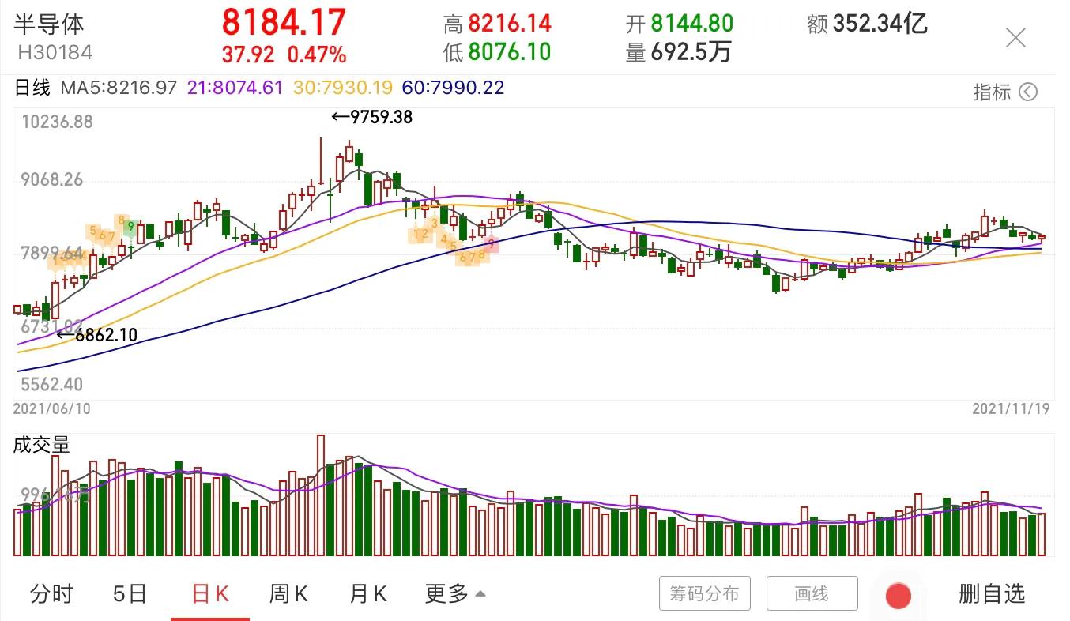Click the 6862.10 low price marker

97,335
